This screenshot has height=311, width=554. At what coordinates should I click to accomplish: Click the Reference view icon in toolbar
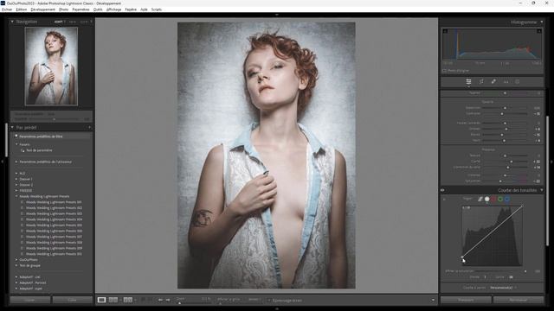[113, 300]
